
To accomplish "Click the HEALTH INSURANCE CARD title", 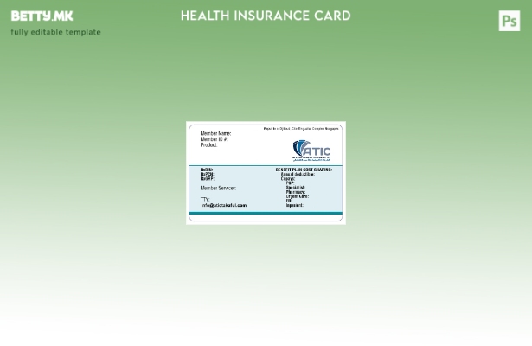I will tap(266, 16).
